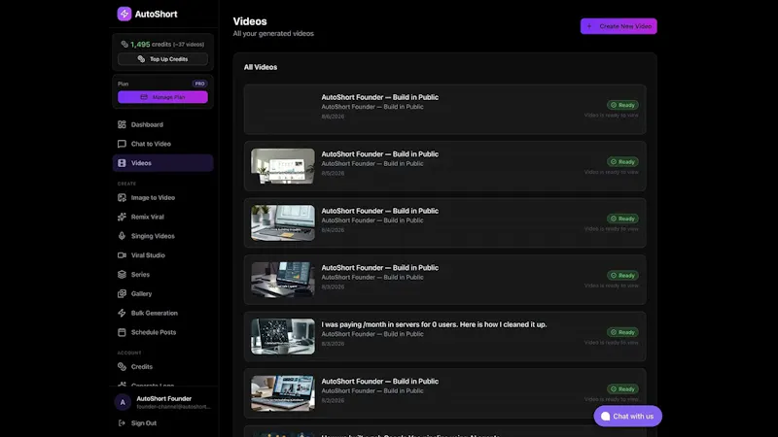The image size is (778, 437).
Task: Click the coins icon on Top Up Credits
Action: (x=141, y=59)
